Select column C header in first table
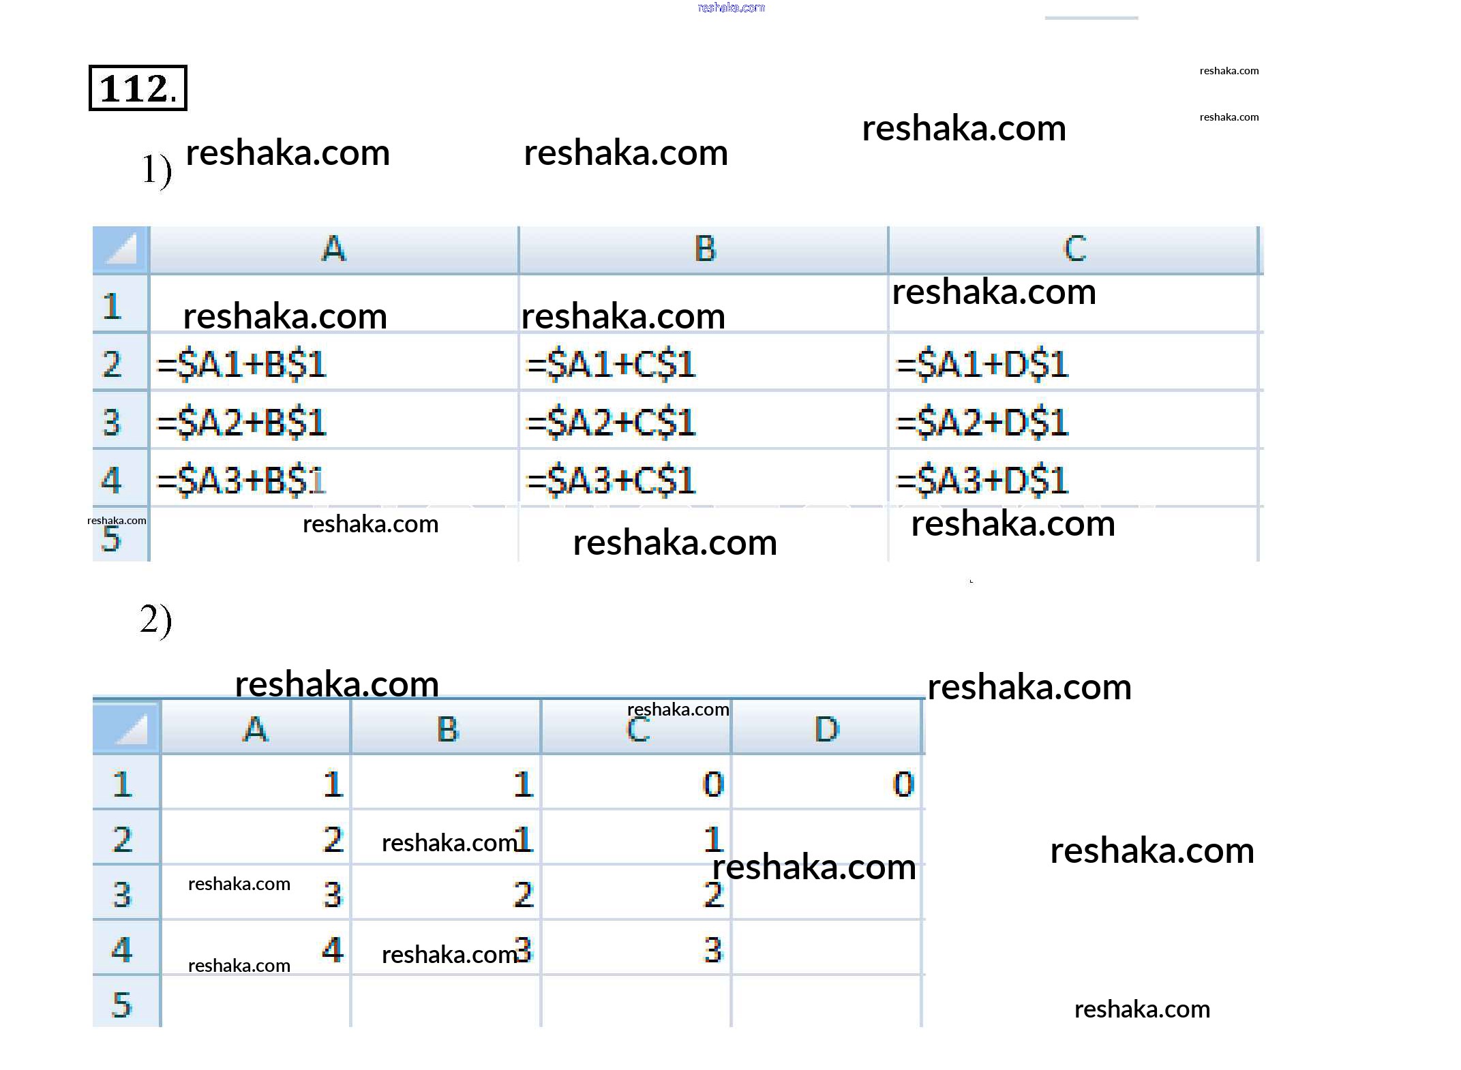 tap(1074, 249)
